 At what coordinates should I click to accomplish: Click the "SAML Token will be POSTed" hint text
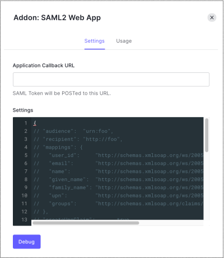click(x=62, y=93)
